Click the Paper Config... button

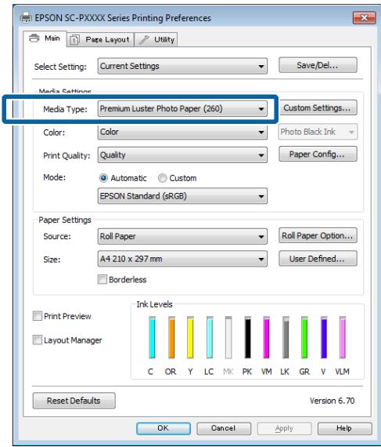coord(318,154)
